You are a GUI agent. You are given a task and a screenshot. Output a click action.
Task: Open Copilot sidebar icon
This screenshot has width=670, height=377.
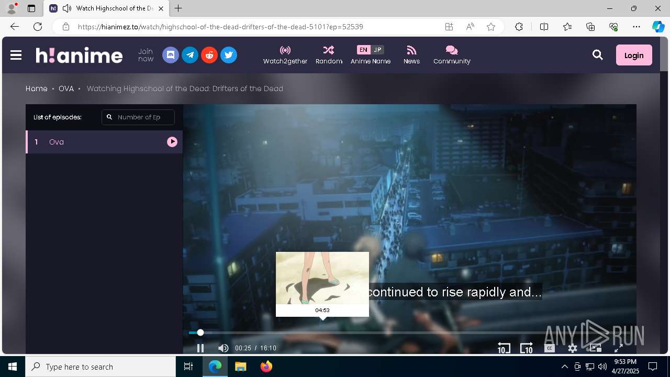pyautogui.click(x=658, y=27)
